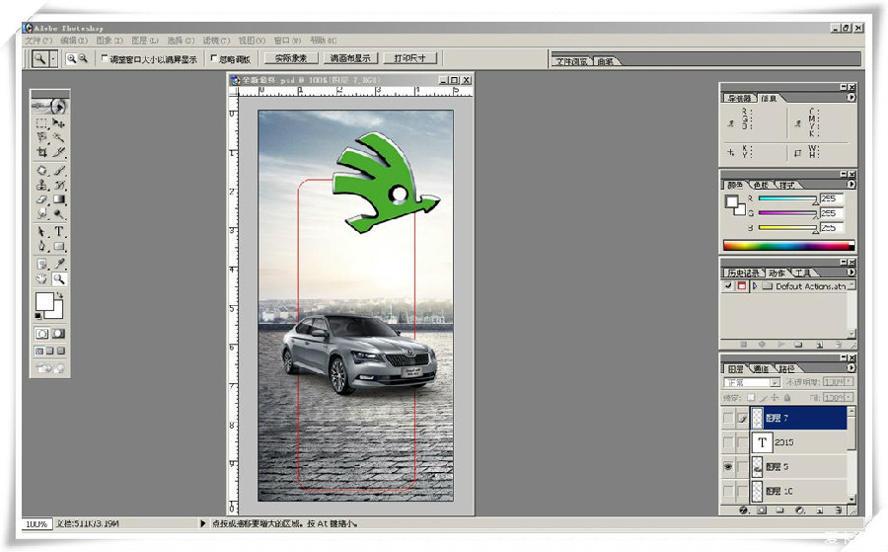Select the Rectangular Marquee tool

click(x=41, y=123)
